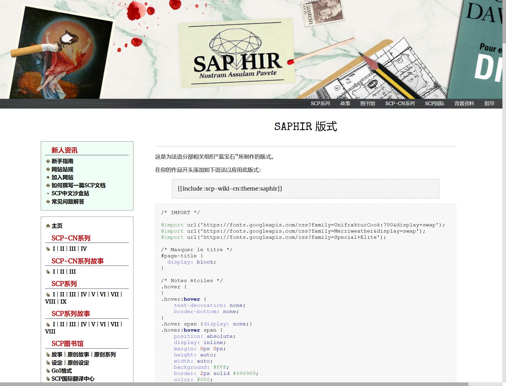The width and height of the screenshot is (506, 386).
Task: Click the pages icon next to GoI格式
Action: point(48,371)
